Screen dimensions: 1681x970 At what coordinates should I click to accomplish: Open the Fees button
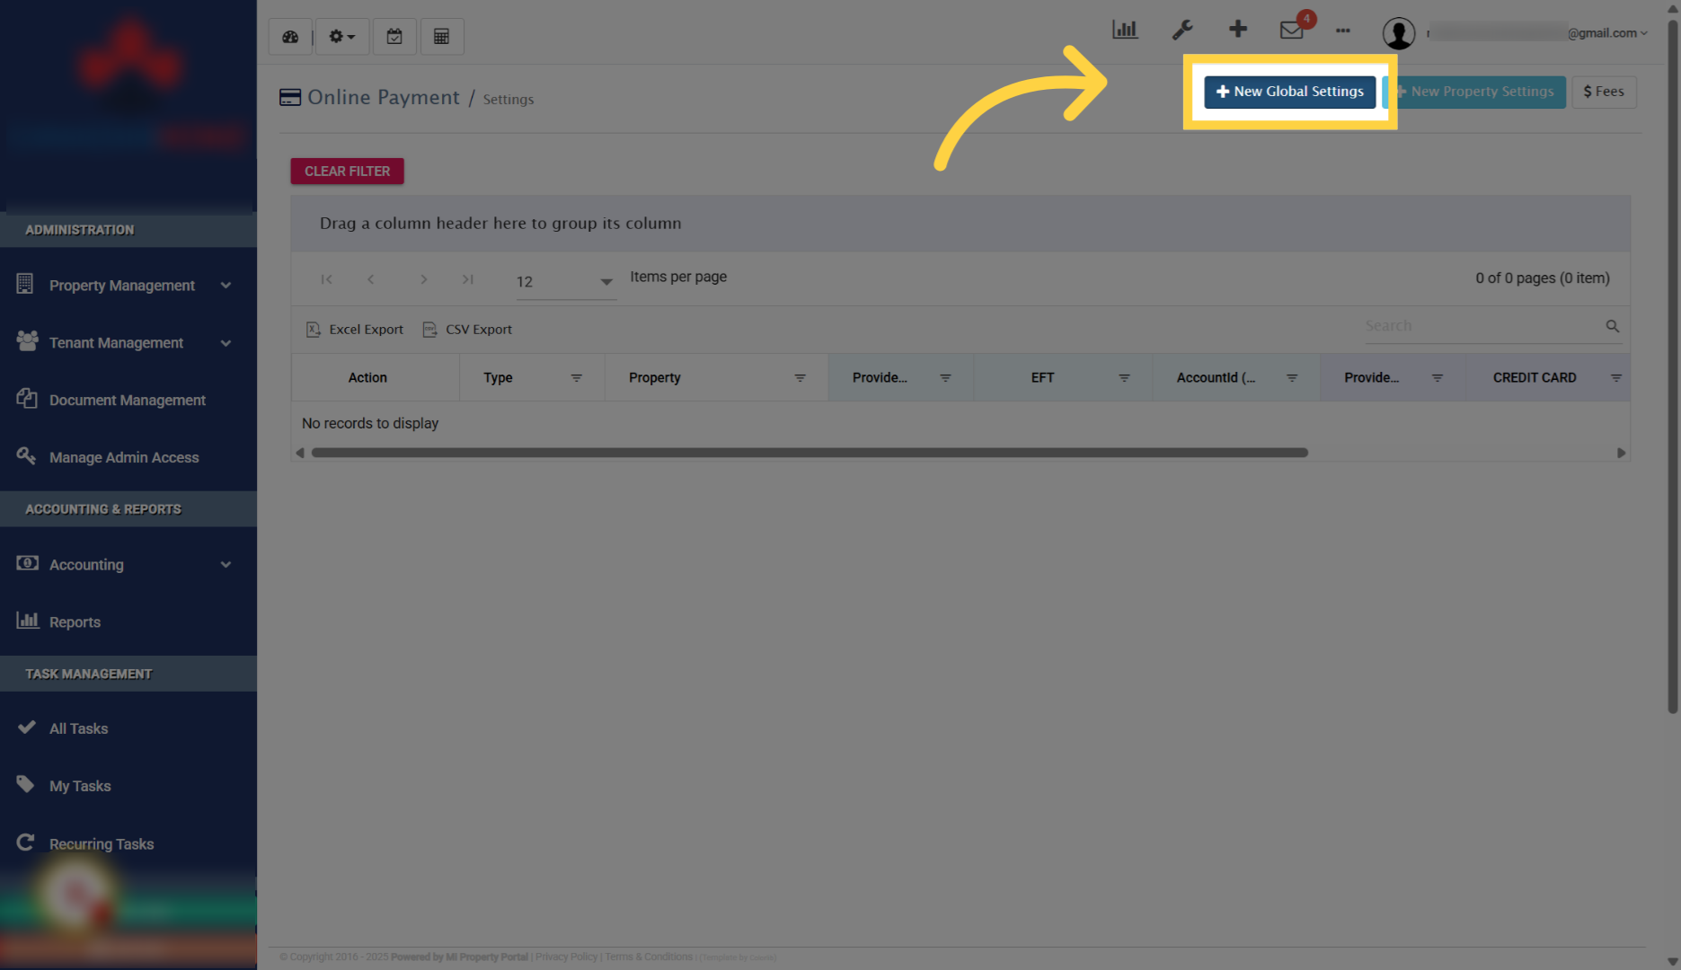click(1604, 92)
